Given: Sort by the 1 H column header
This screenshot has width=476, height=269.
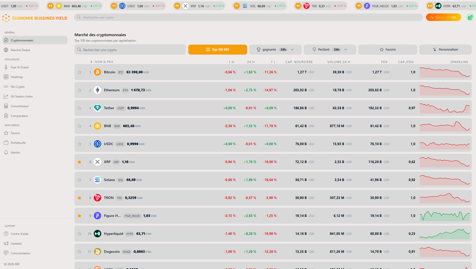Looking at the screenshot, I should (231, 62).
